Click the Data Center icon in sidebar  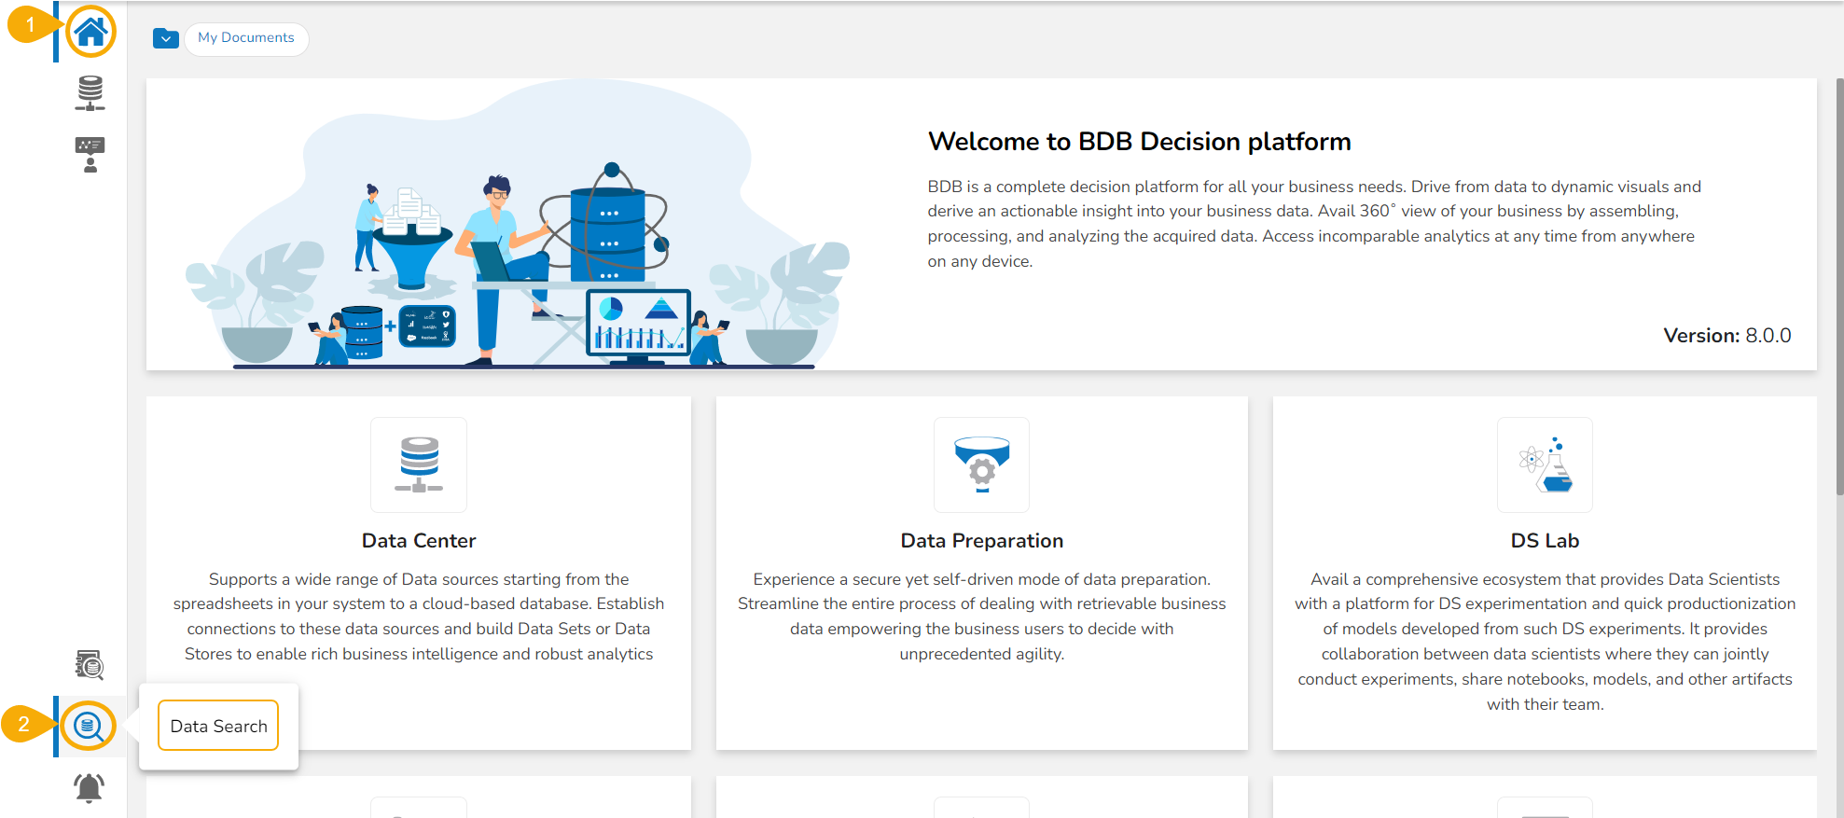(90, 93)
